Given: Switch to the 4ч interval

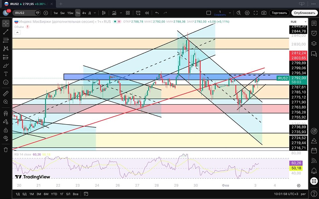Looking at the screenshot, I should tap(84, 13).
